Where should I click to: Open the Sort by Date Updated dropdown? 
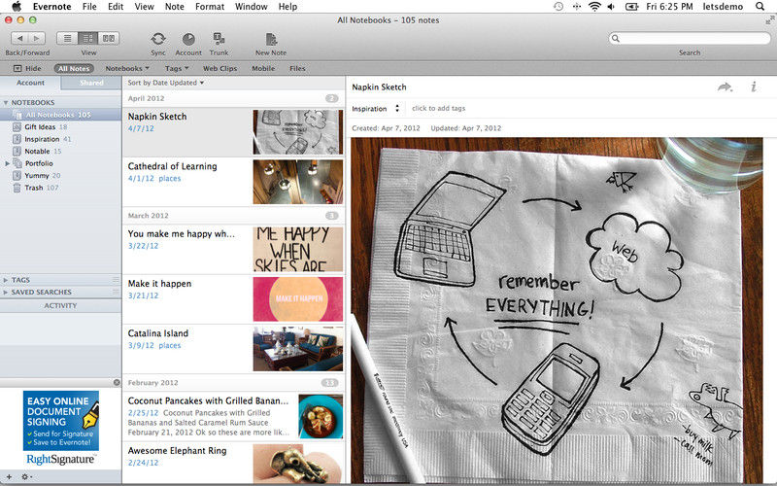coord(165,83)
